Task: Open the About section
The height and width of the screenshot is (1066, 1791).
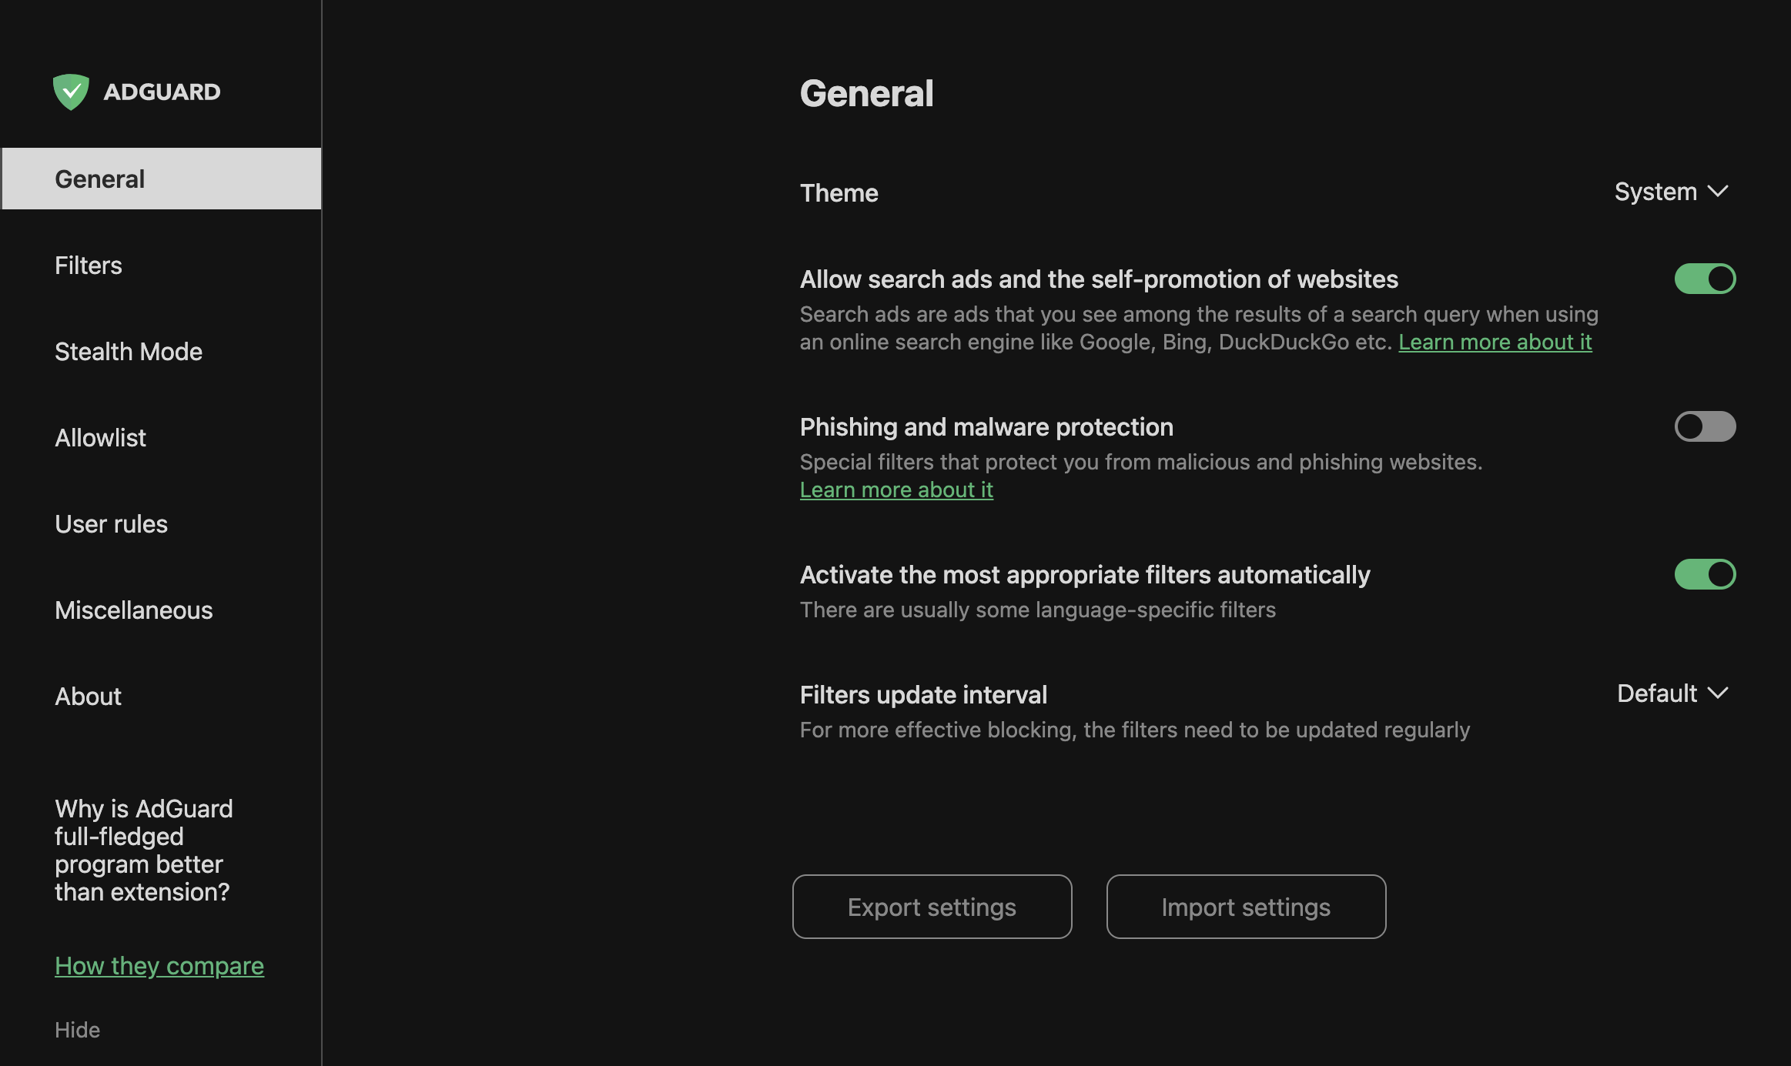Action: (88, 696)
